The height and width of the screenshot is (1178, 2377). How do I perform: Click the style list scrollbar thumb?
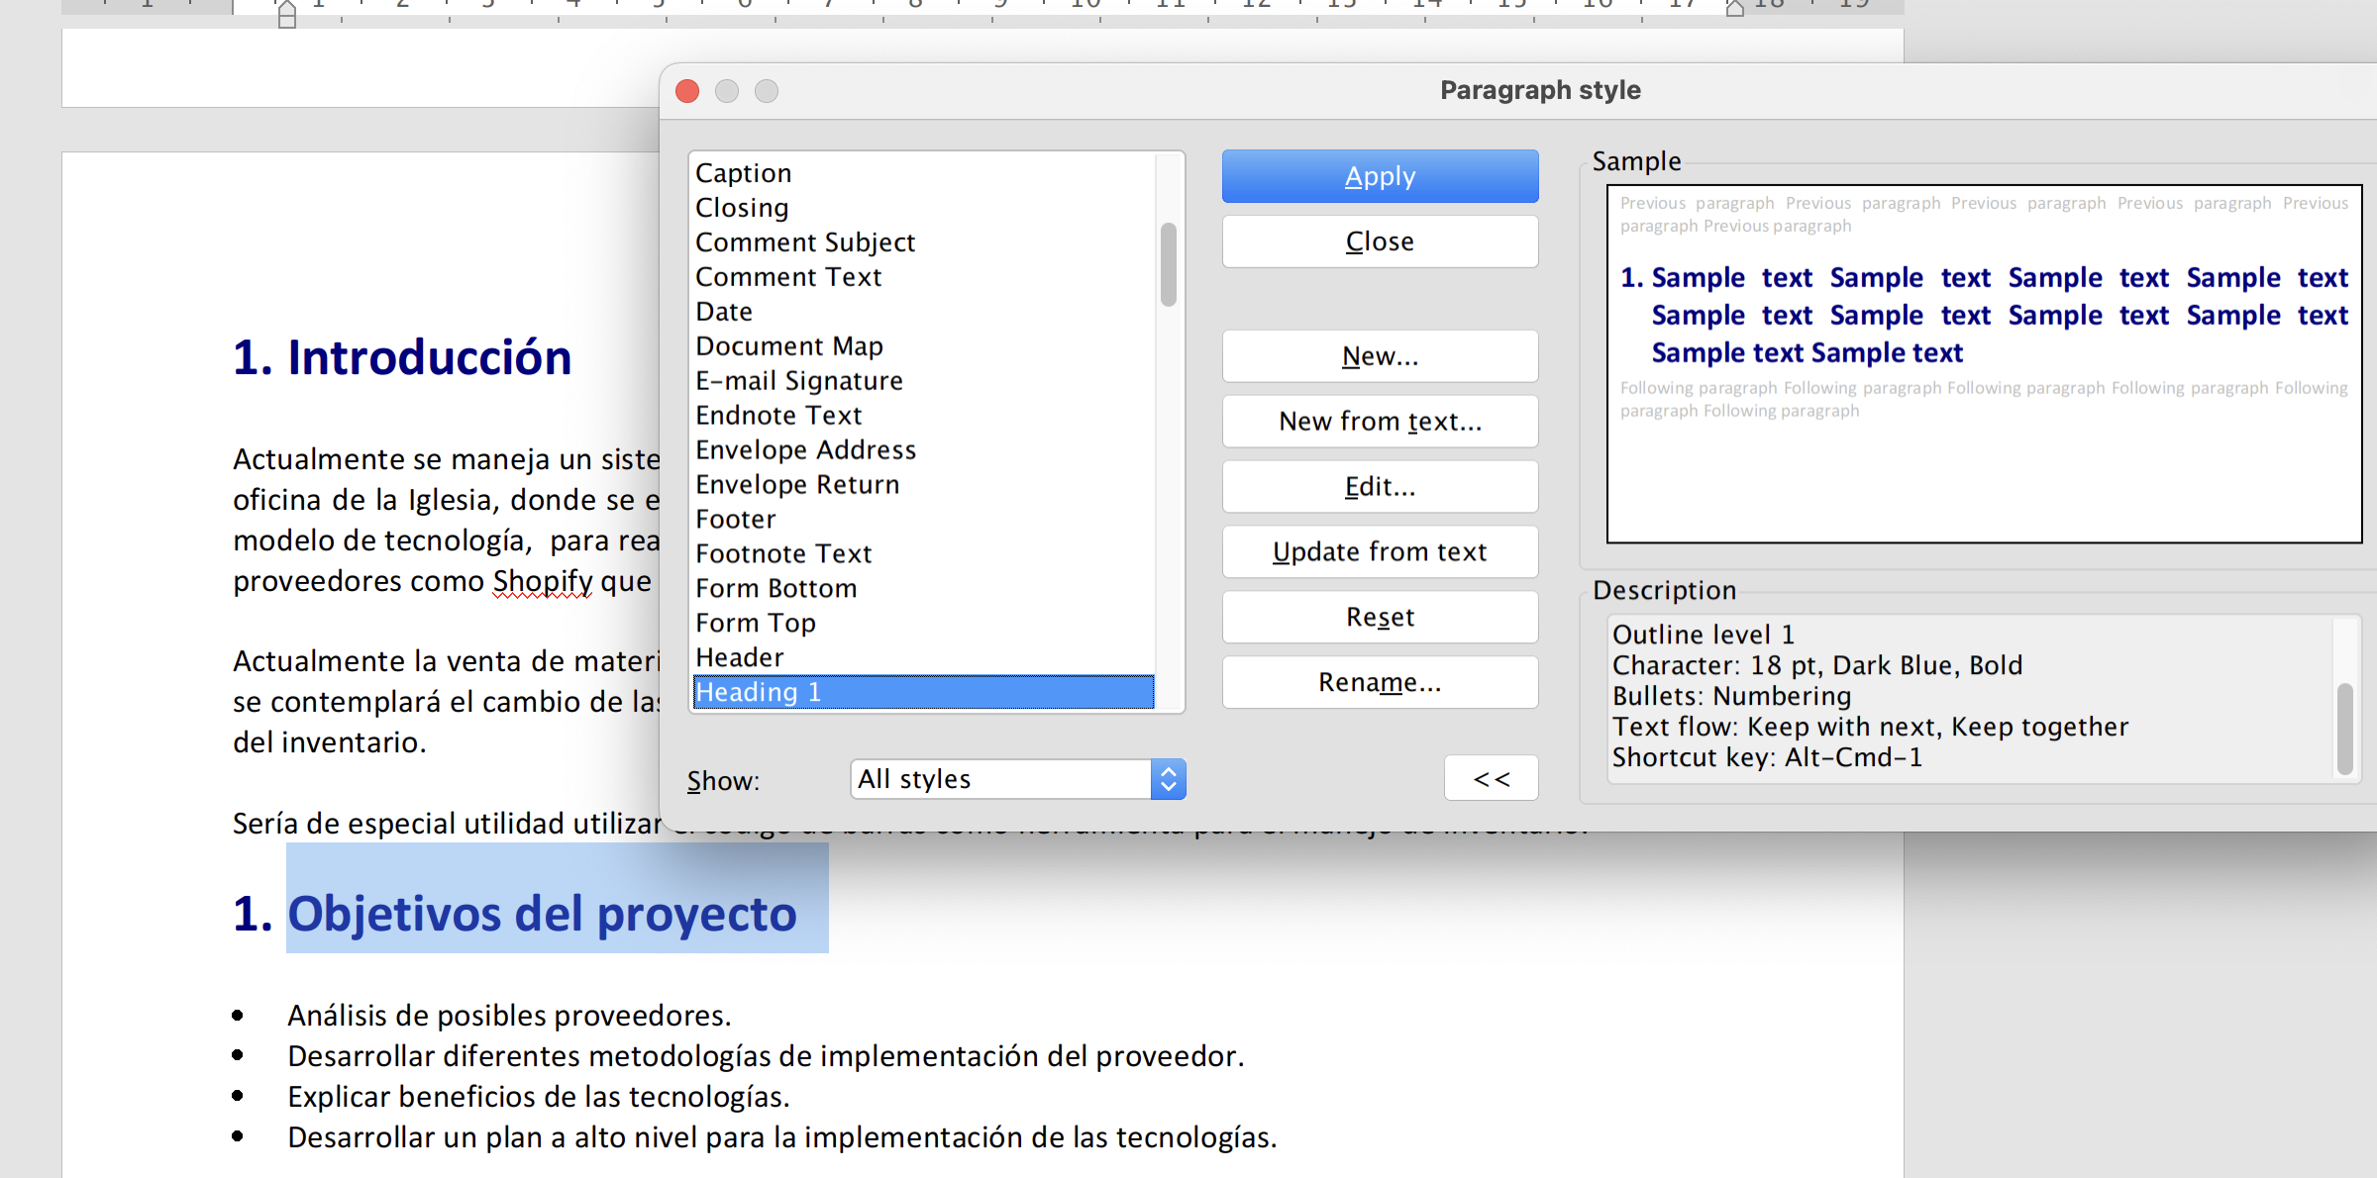coord(1169,264)
